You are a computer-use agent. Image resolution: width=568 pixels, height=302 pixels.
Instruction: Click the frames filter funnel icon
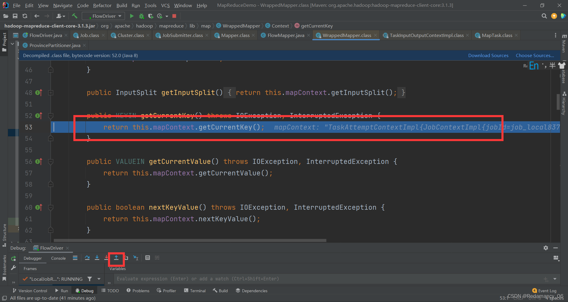click(90, 279)
